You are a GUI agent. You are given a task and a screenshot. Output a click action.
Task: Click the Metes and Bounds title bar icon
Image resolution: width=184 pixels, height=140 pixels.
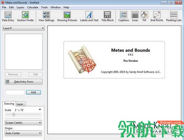(x=3, y=3)
